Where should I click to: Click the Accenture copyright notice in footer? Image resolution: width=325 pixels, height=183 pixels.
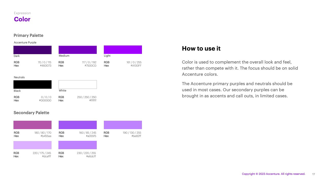click(273, 174)
